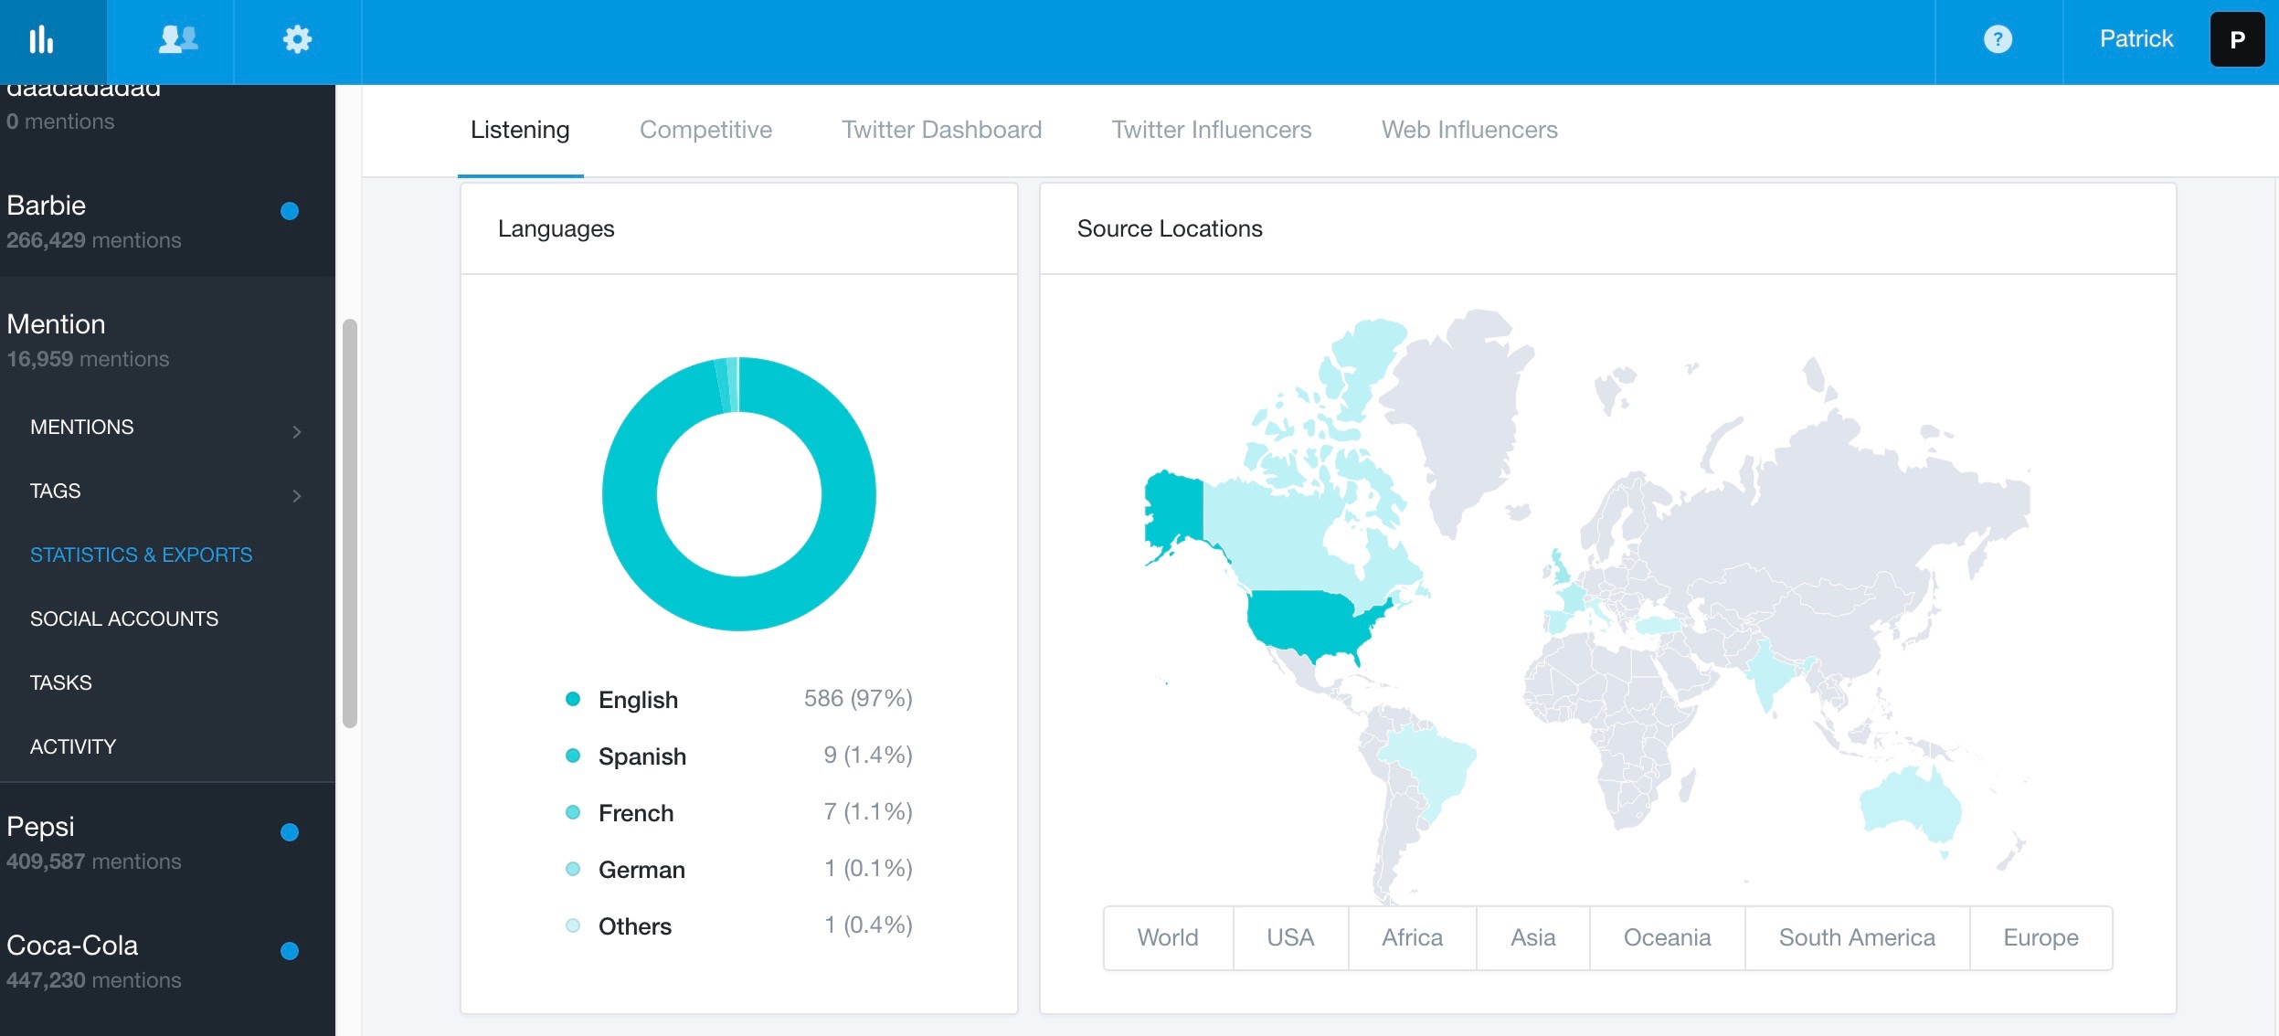Click Australia on the map
Viewport: 2279px width, 1036px height.
1910,806
